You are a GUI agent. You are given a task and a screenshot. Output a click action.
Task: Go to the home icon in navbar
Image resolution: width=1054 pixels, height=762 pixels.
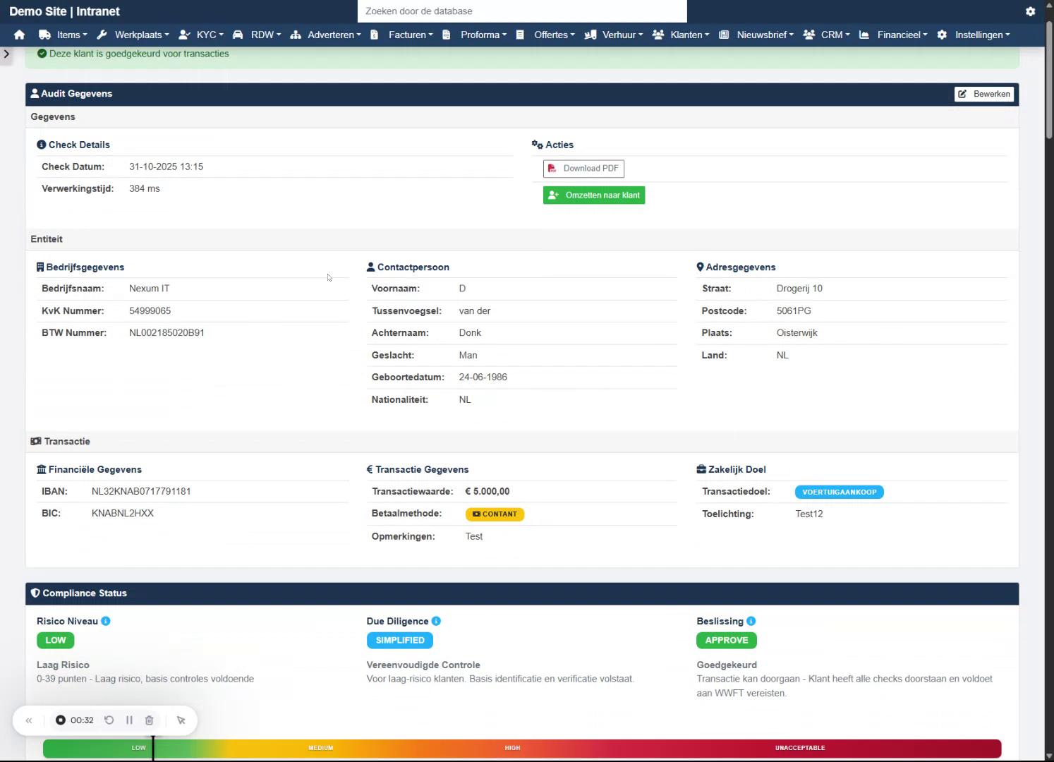coord(19,35)
